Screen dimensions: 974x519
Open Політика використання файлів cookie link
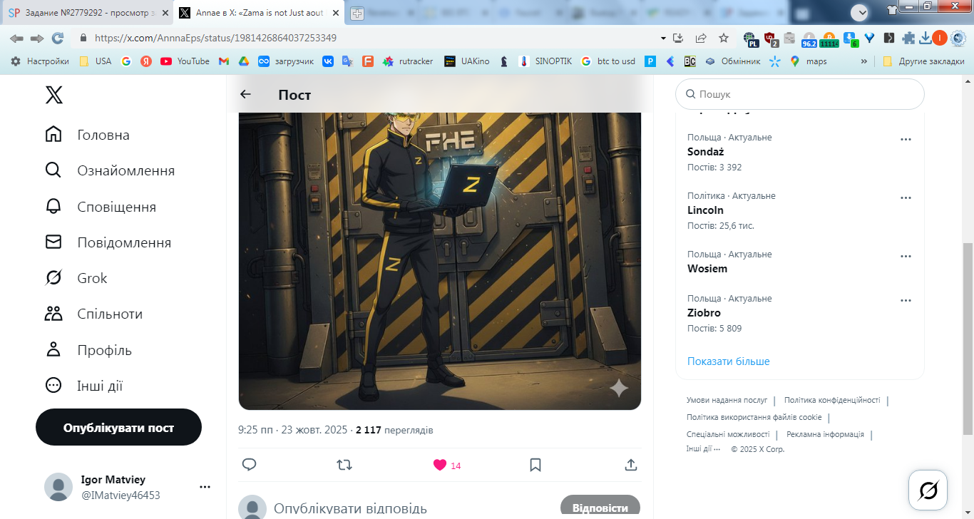pos(754,418)
